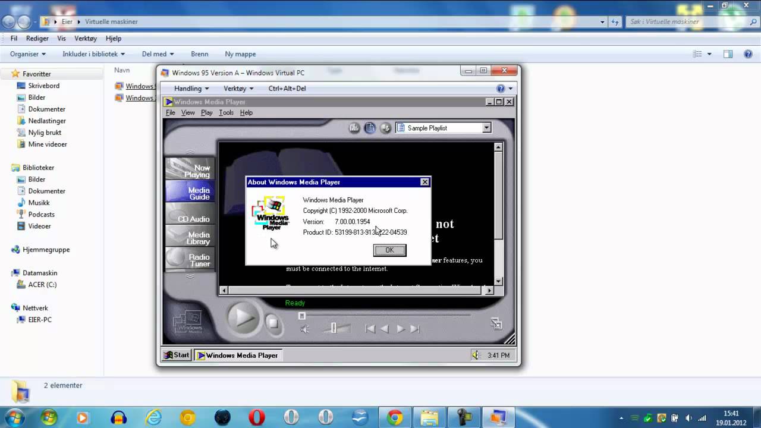Open the CD Audio tab
The height and width of the screenshot is (428, 761).
(x=189, y=215)
